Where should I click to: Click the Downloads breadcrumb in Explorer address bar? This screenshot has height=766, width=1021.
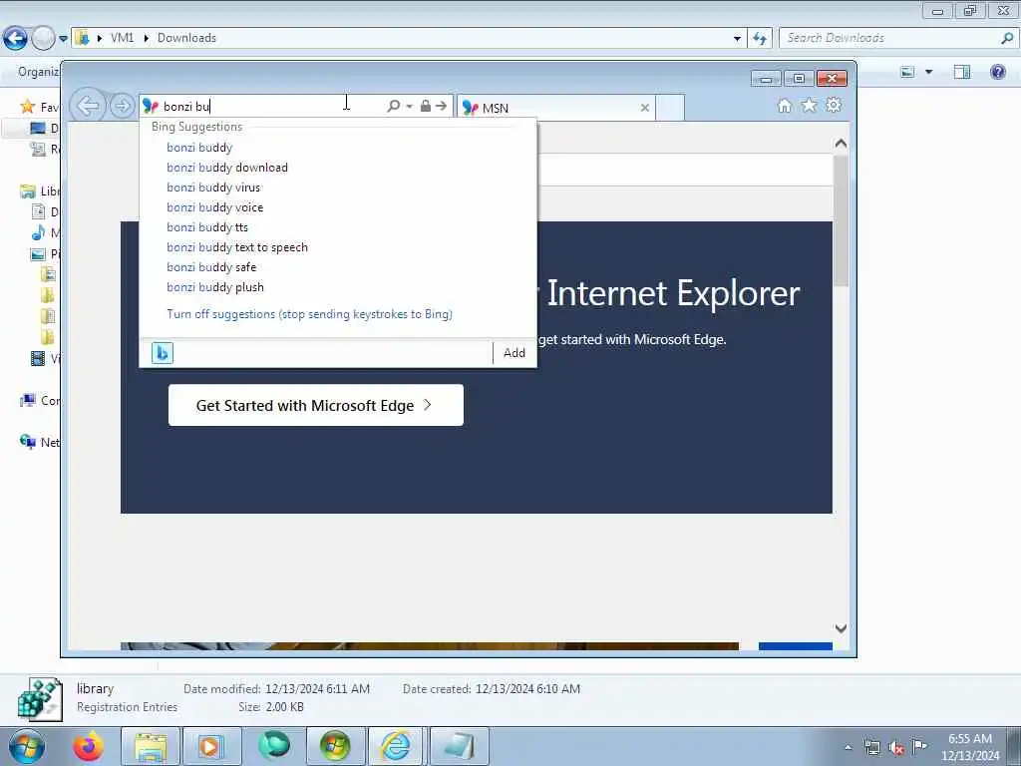point(186,38)
